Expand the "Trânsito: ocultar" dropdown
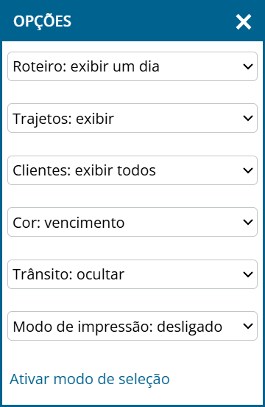 [x=132, y=274]
